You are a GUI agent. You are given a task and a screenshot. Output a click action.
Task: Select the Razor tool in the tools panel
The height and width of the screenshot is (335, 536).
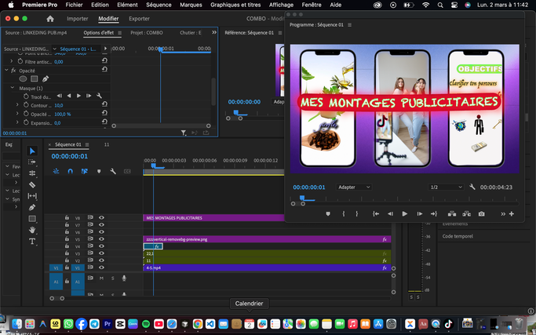(32, 185)
